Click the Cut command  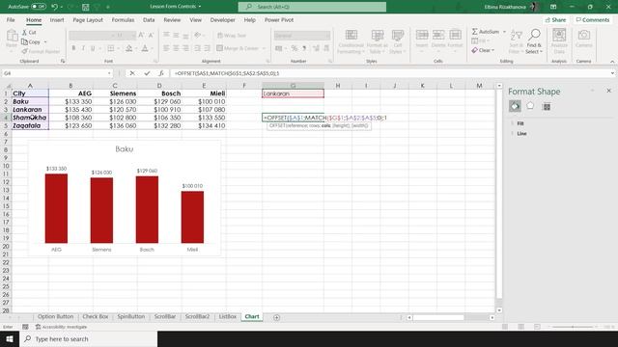click(x=29, y=32)
